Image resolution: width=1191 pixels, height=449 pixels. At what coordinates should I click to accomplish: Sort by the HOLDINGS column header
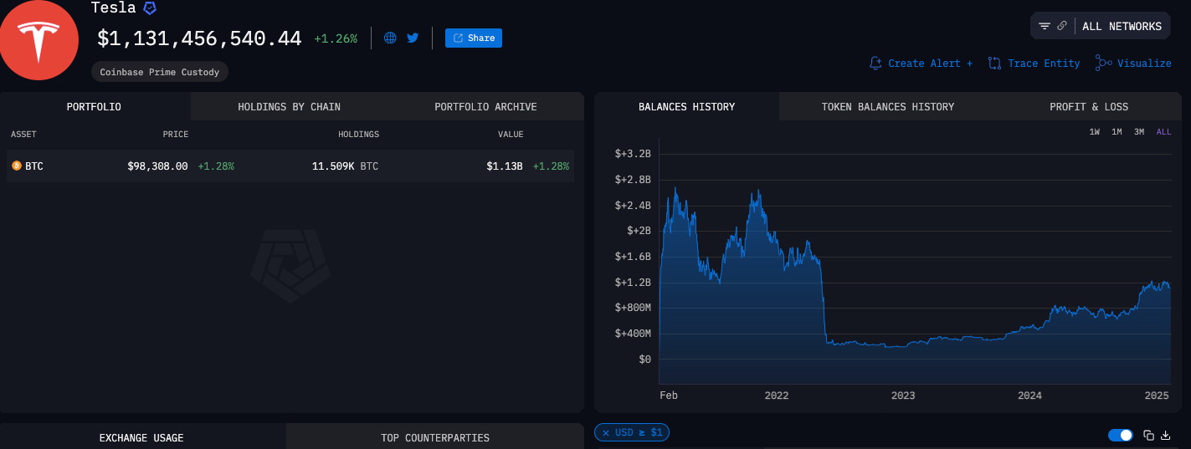point(358,134)
